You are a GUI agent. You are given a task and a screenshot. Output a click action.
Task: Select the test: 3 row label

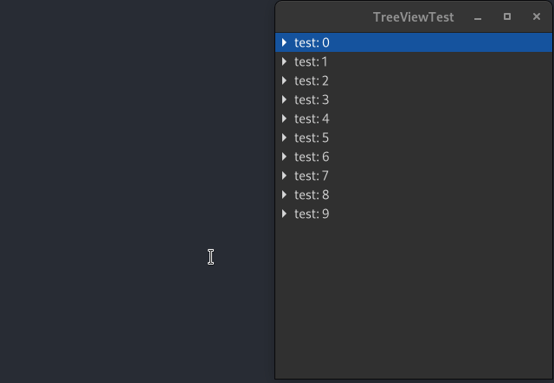(x=312, y=100)
